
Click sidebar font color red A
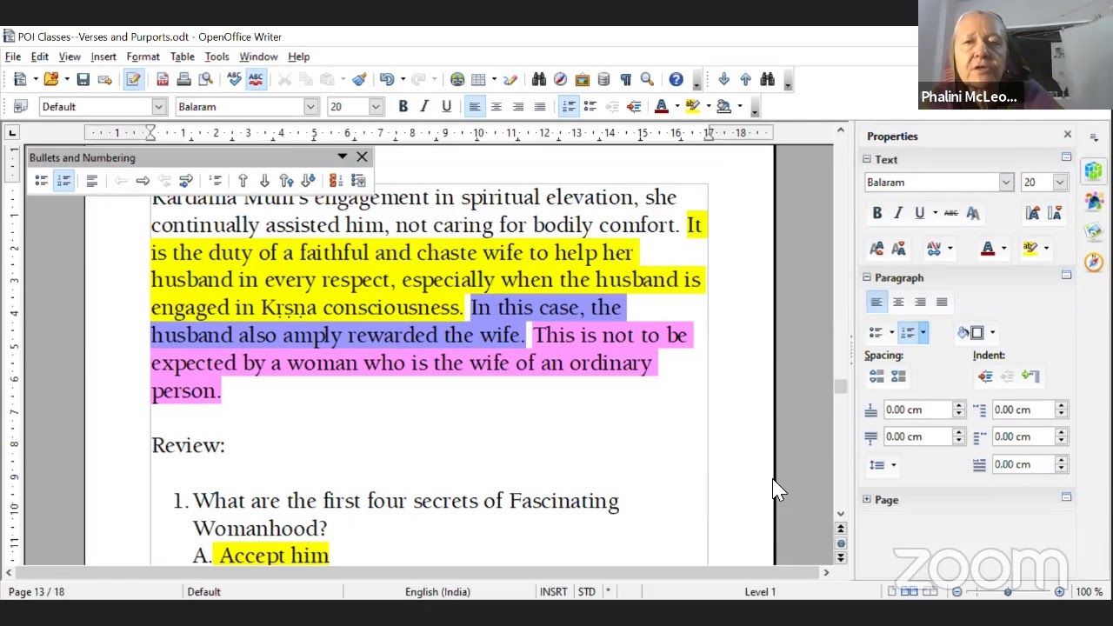[x=987, y=249]
